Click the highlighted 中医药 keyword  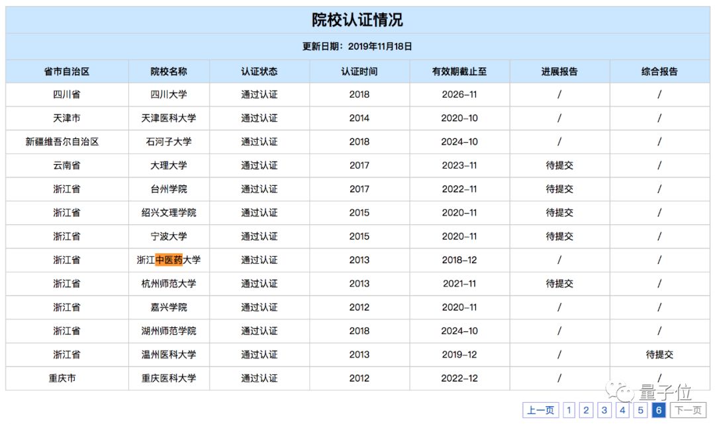click(169, 260)
